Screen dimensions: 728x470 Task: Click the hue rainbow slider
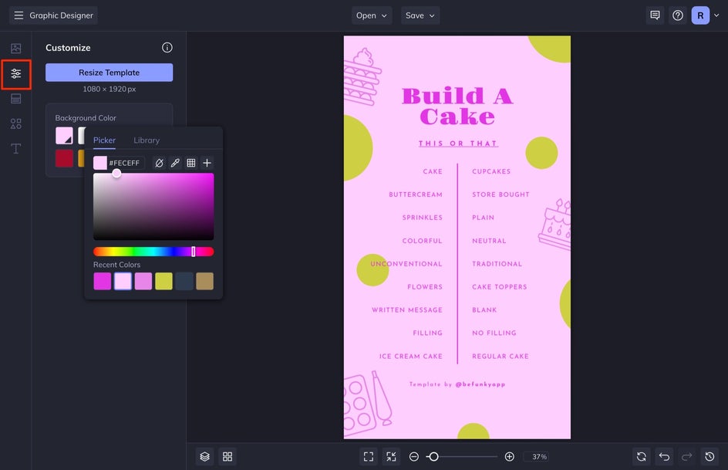pos(153,252)
